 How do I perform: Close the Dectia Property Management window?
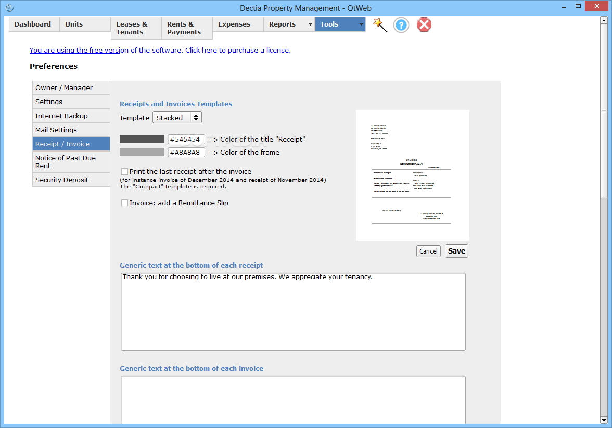(x=597, y=6)
